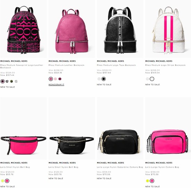191x188 pixels.
Task: Select dark purple swatch under Newsprint Logo Backpack
Action: [x=2, y=81]
